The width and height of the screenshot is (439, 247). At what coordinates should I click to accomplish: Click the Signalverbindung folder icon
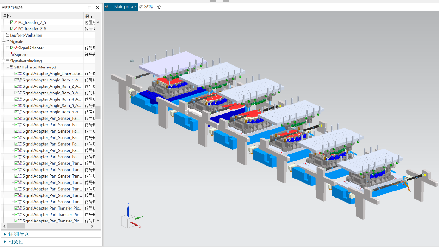(7, 61)
